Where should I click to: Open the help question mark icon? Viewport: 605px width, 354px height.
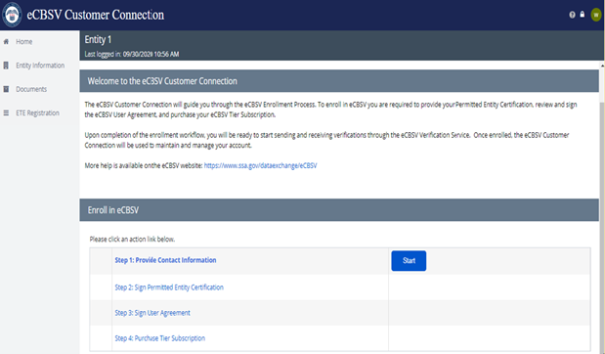[x=572, y=15]
